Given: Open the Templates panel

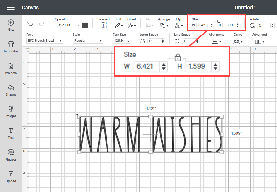Looking at the screenshot, I should click(x=11, y=47).
